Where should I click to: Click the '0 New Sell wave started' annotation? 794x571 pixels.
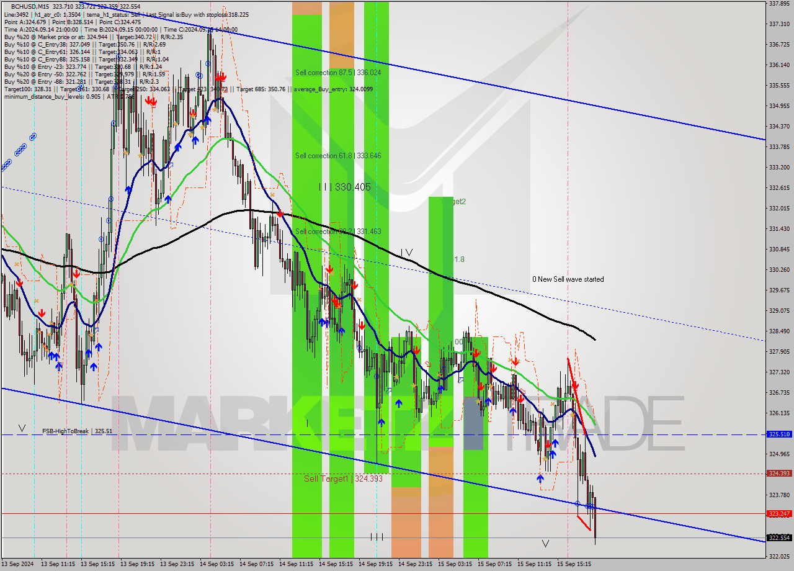pos(568,279)
